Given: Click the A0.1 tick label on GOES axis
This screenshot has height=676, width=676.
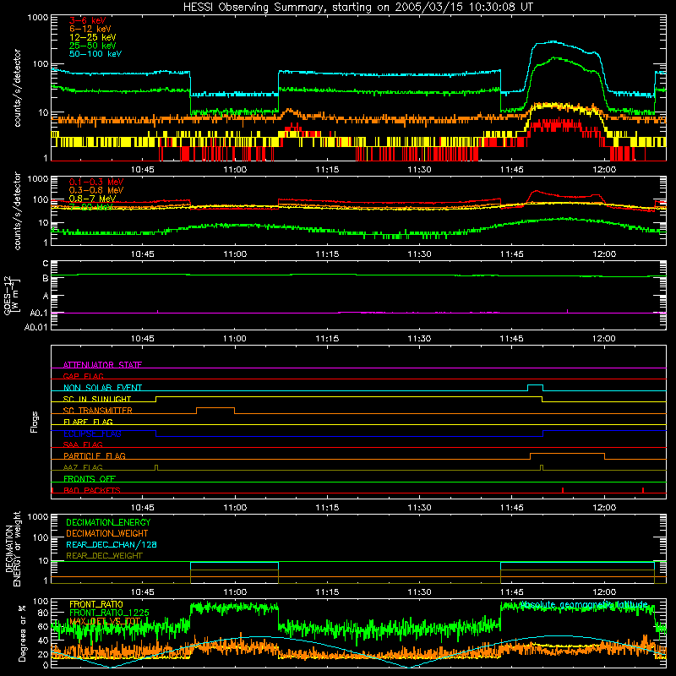Looking at the screenshot, I should [38, 313].
